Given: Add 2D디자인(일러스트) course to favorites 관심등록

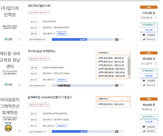Looking at the screenshot, I should click(x=149, y=35).
